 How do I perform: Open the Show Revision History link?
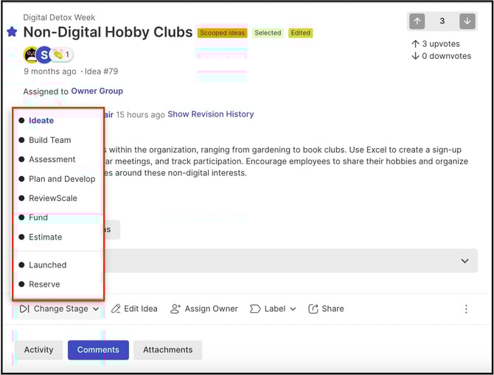tap(210, 114)
